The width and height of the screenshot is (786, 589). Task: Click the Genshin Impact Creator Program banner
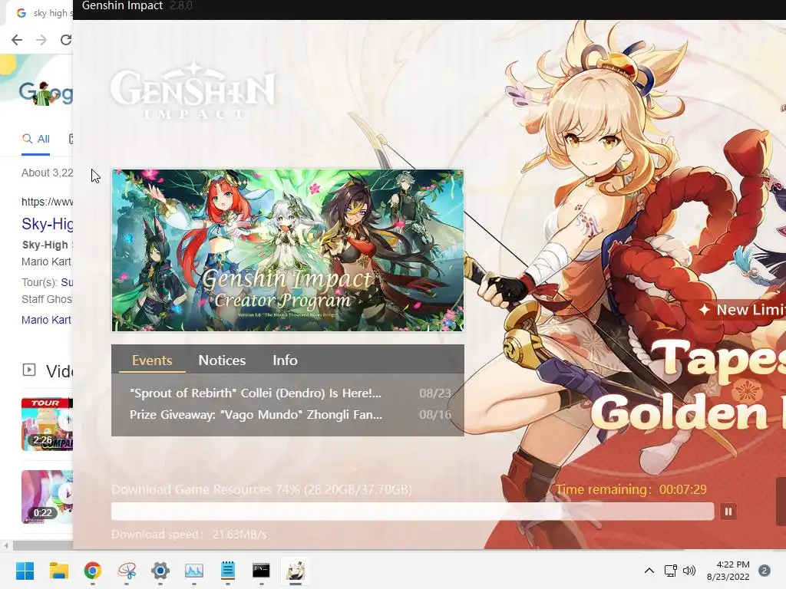[x=288, y=251]
